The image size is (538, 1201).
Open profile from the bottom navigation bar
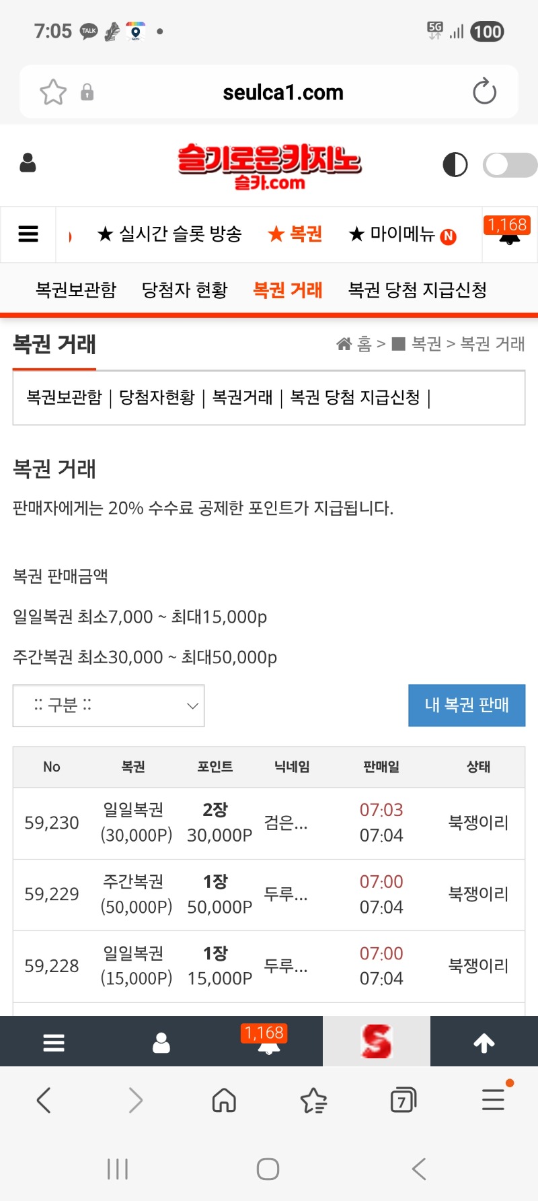(x=161, y=1041)
